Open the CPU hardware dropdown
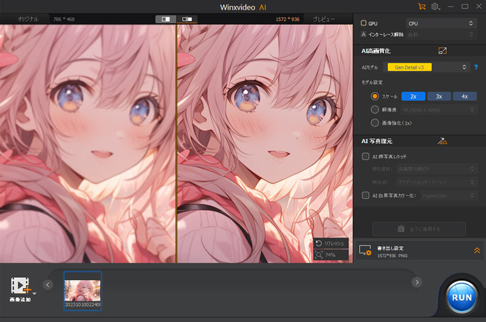The width and height of the screenshot is (486, 322). [440, 23]
